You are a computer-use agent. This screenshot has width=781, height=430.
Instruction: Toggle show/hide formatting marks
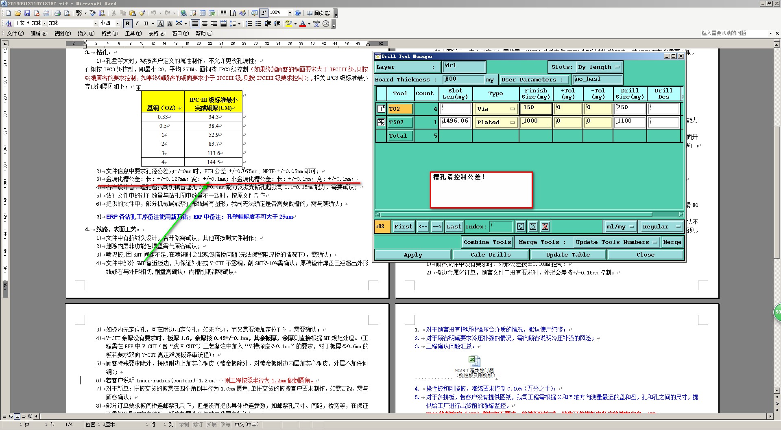[264, 13]
